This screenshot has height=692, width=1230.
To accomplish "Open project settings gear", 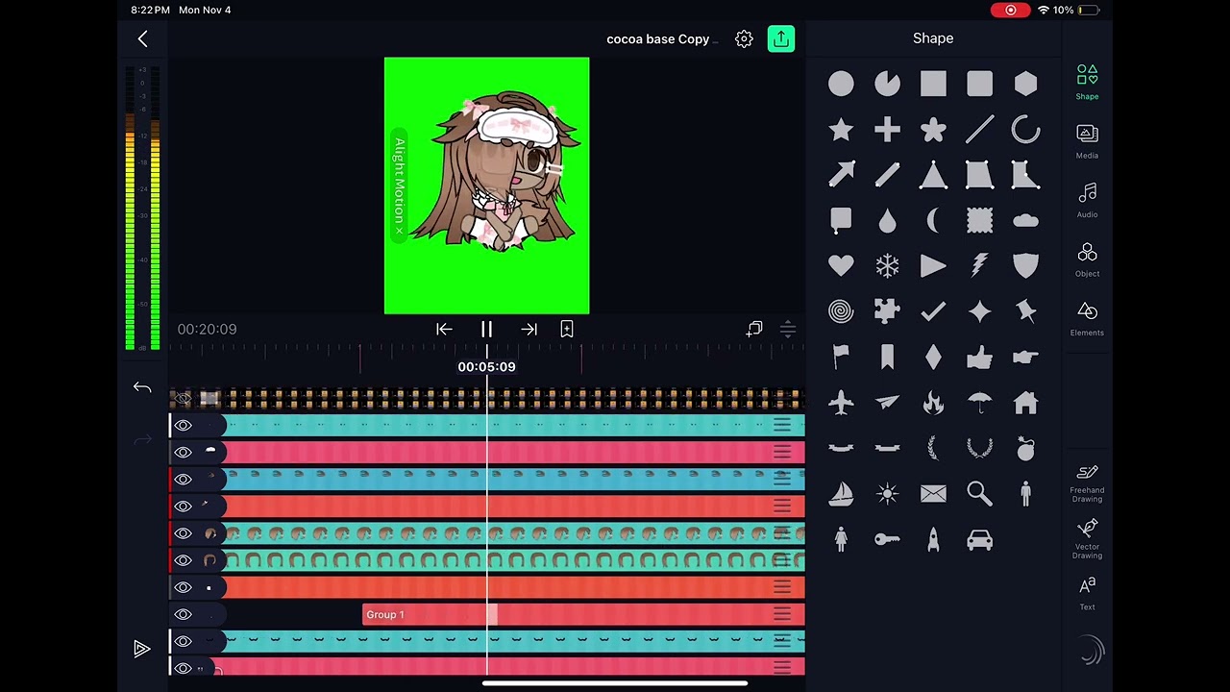I will coord(744,38).
